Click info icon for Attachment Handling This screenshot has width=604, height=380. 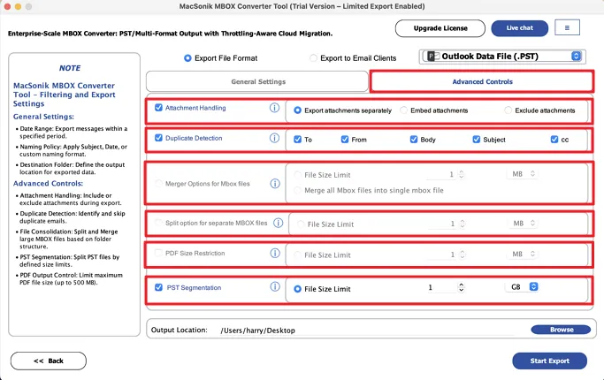point(274,108)
